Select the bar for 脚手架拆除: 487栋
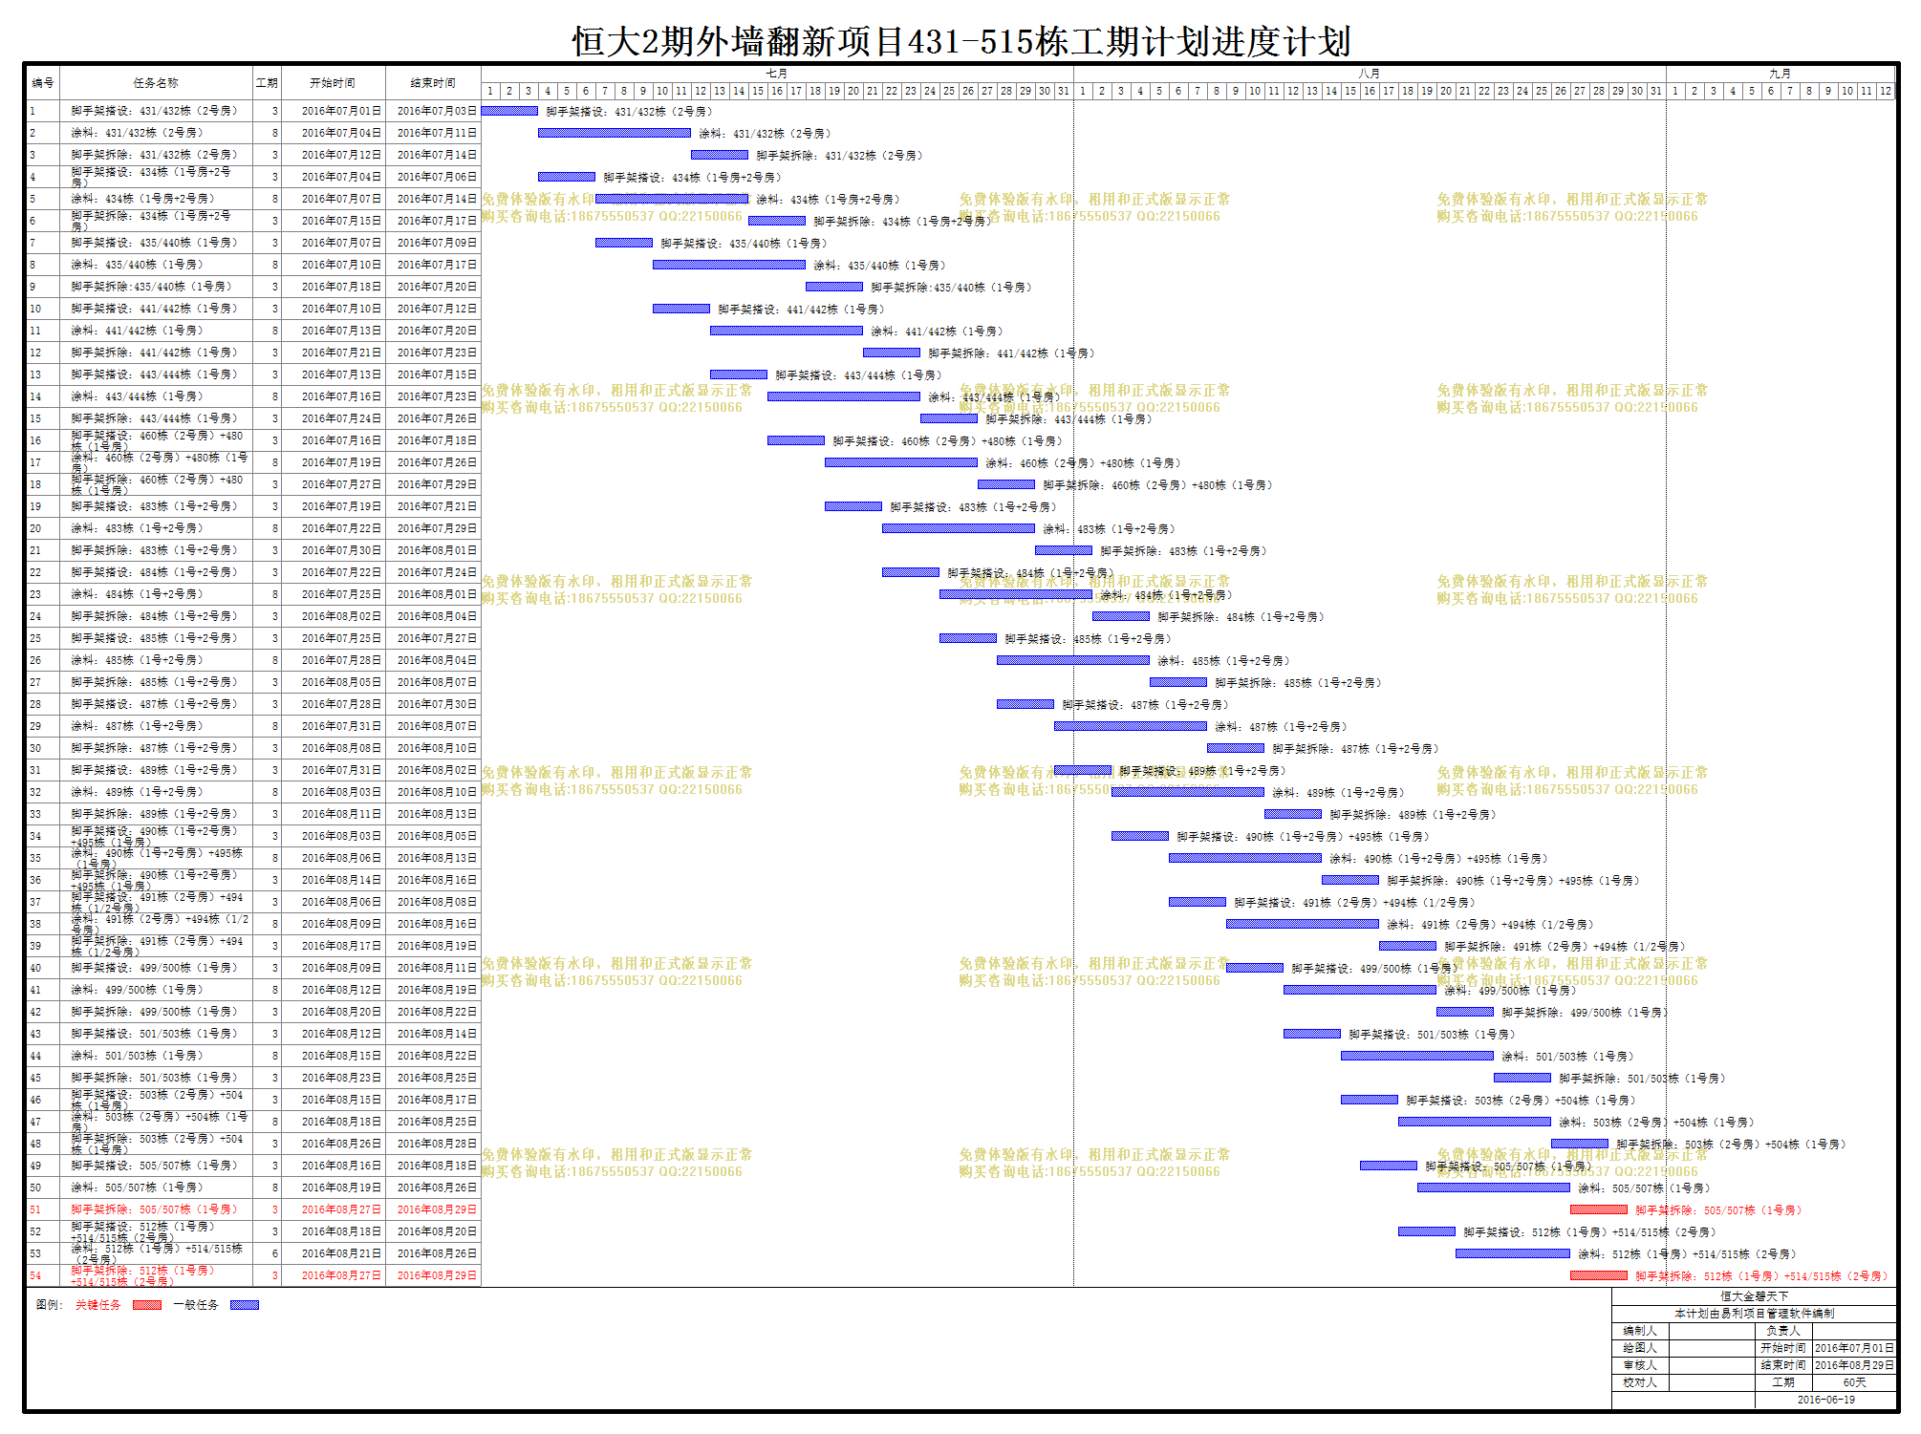This screenshot has width=1921, height=1434. coord(1236,748)
